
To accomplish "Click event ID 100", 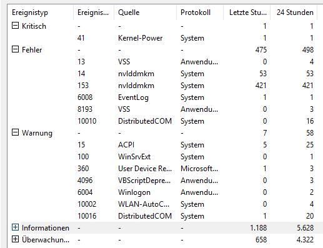I will pyautogui.click(x=83, y=157).
